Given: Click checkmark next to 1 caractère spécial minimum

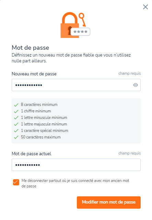Looking at the screenshot, I should [x=16, y=131].
